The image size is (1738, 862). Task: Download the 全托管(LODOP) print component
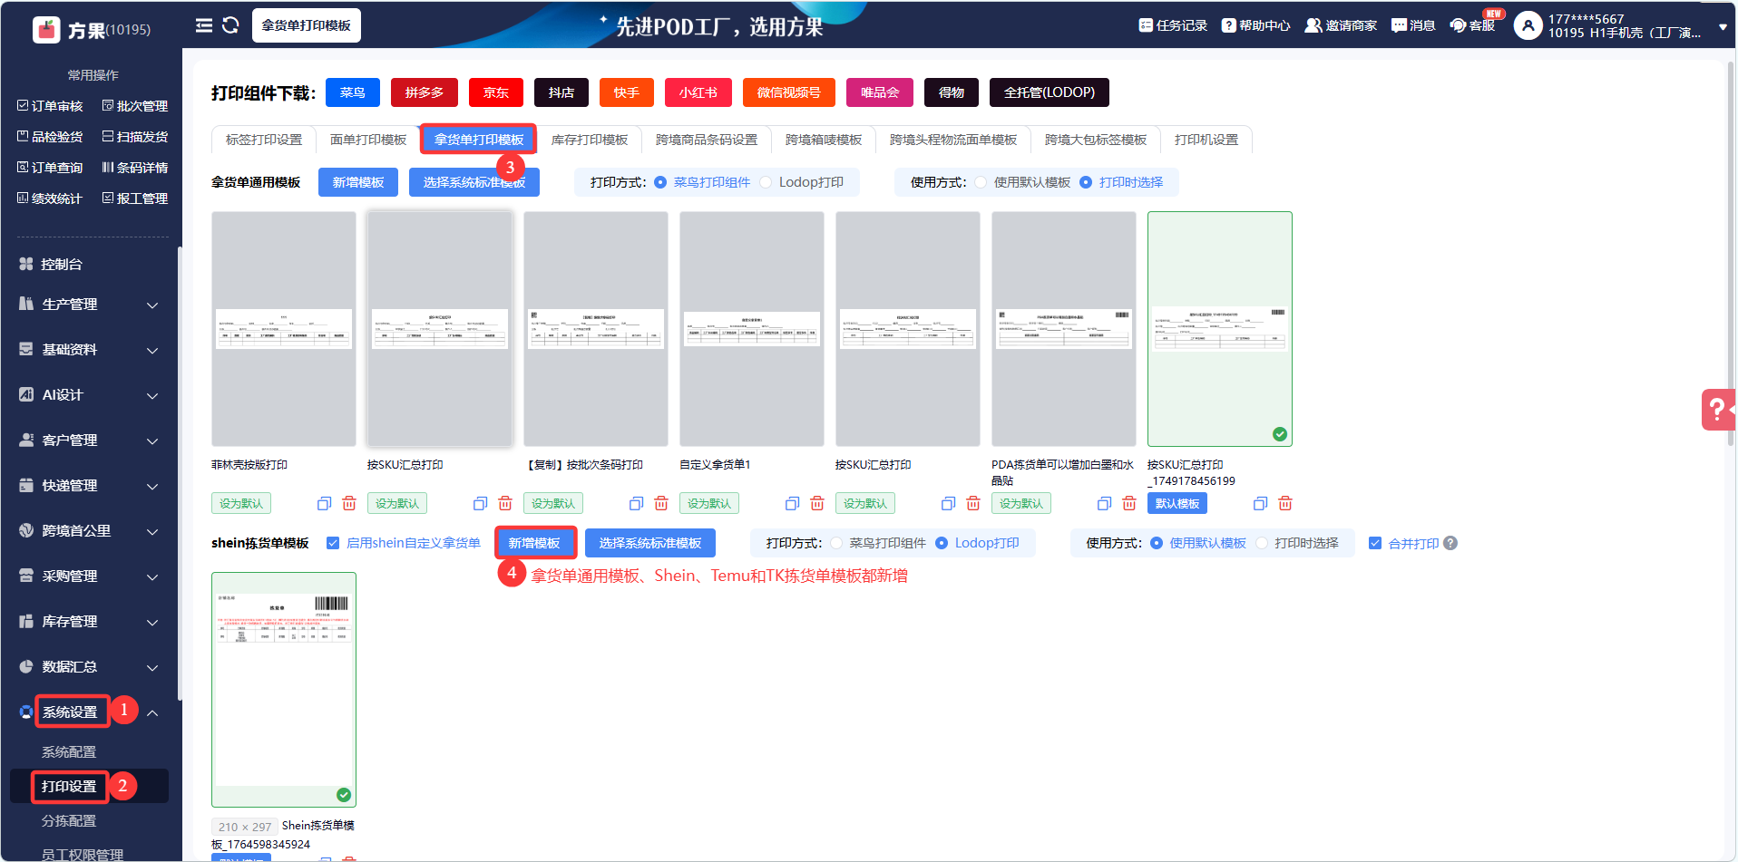[x=1050, y=92]
